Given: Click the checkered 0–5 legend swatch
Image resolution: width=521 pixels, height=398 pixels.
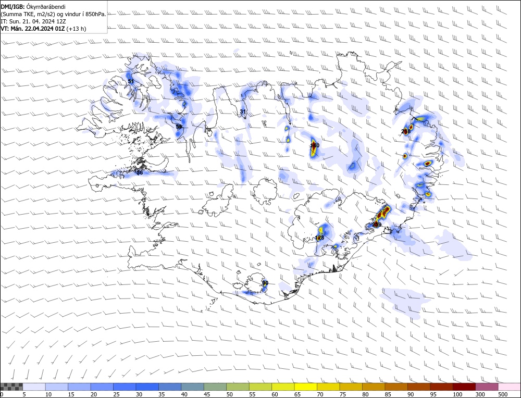Looking at the screenshot, I should click(x=11, y=387).
